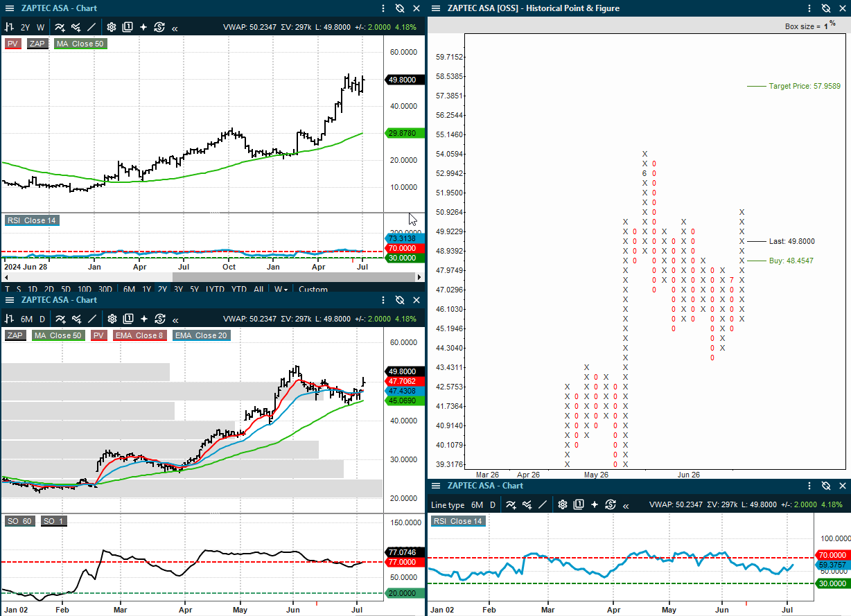Unlink the Point & Figure window

[x=825, y=8]
